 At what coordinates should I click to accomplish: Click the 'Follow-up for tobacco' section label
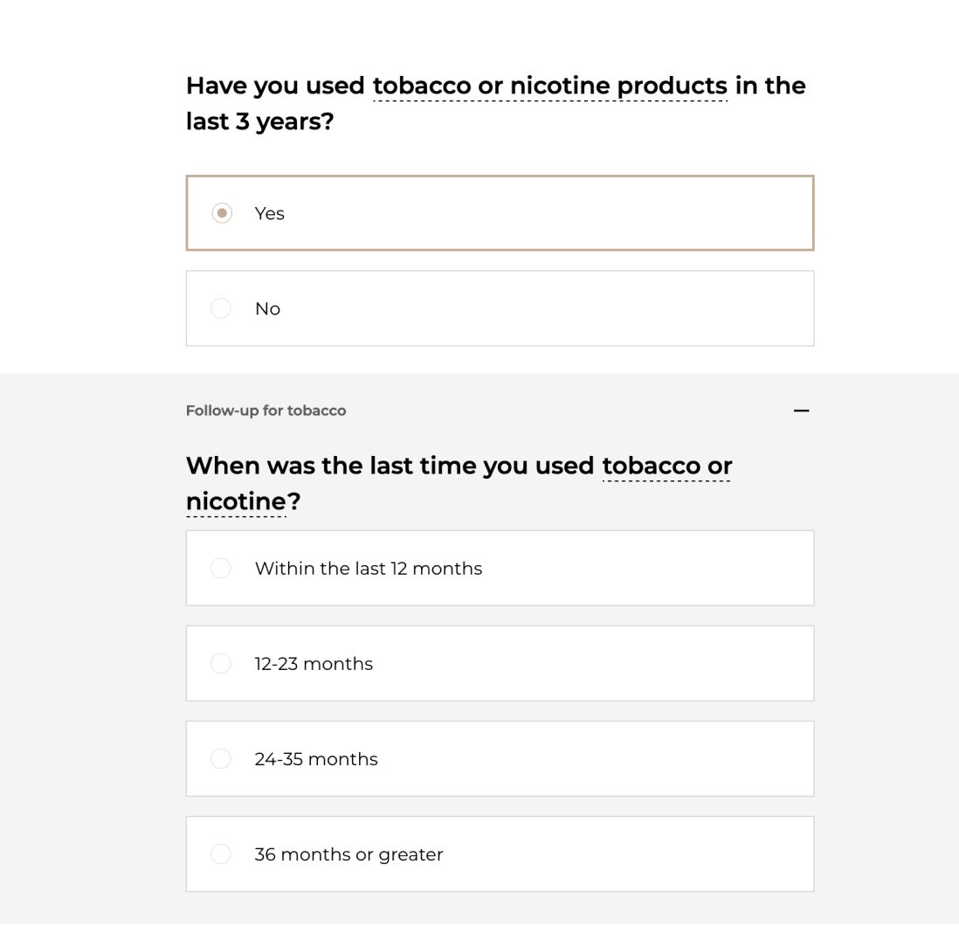click(x=266, y=411)
